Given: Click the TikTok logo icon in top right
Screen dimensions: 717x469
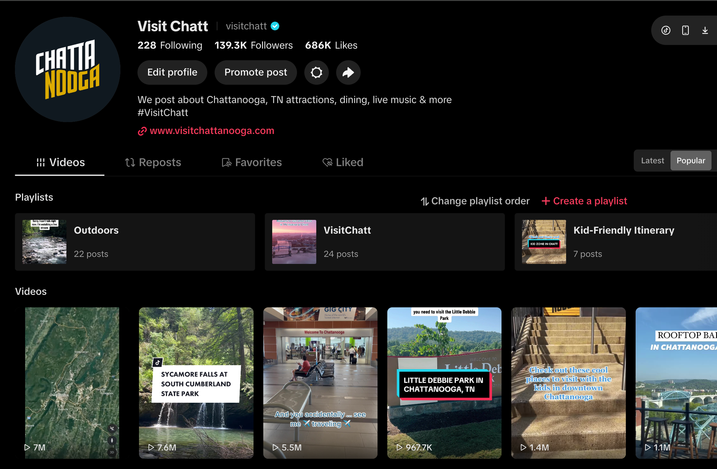Looking at the screenshot, I should [x=665, y=30].
